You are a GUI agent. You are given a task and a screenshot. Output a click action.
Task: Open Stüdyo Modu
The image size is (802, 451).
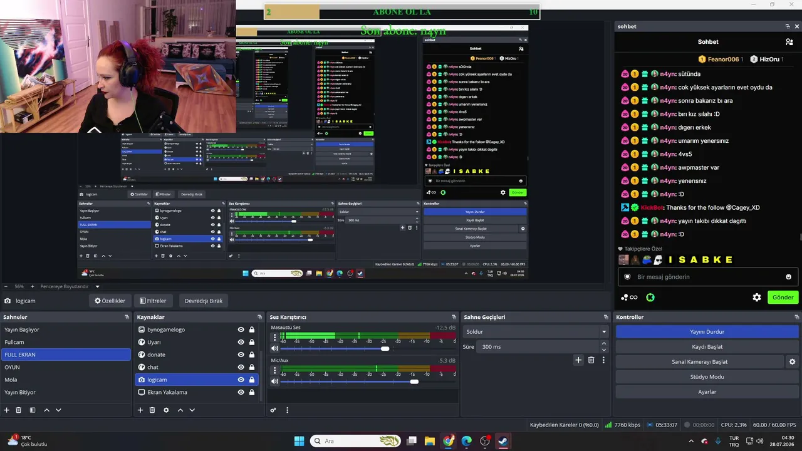click(x=707, y=377)
